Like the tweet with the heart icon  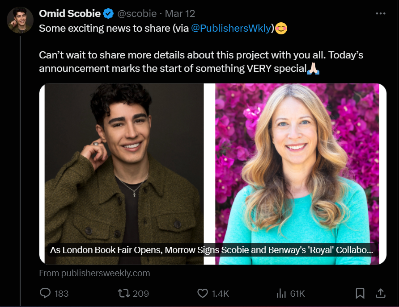[203, 293]
